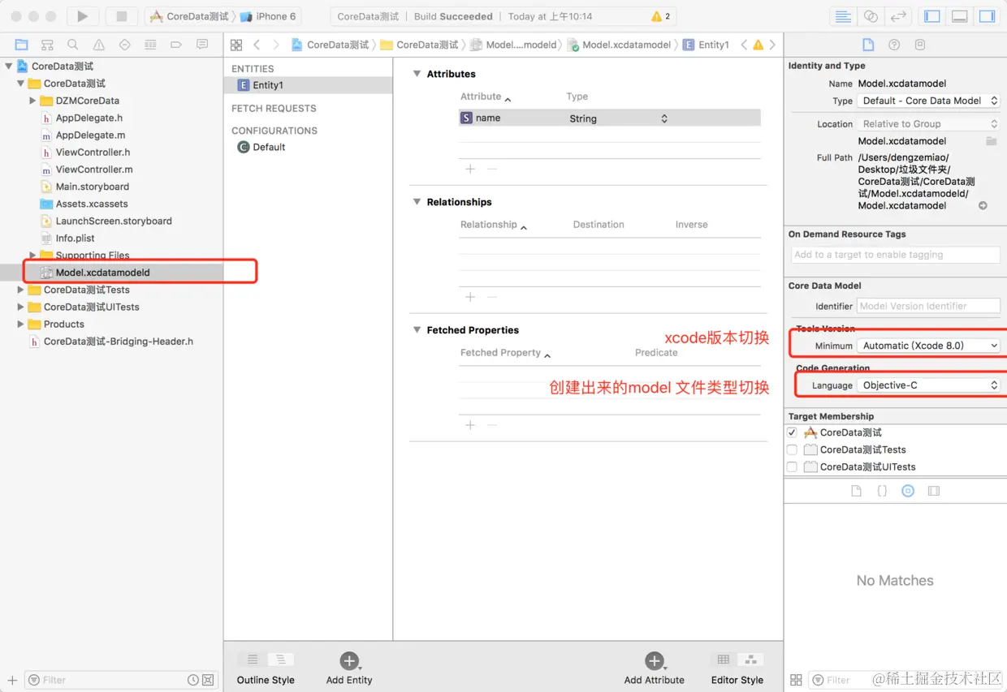Switch to the assistant editor
Viewport: 1007px width, 692px height.
coord(871,16)
